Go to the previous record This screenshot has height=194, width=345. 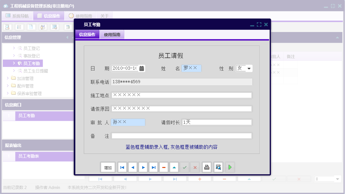coord(132,167)
